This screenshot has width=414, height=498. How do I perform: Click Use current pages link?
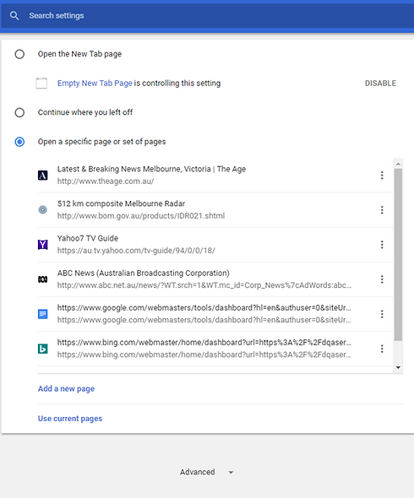pos(70,419)
